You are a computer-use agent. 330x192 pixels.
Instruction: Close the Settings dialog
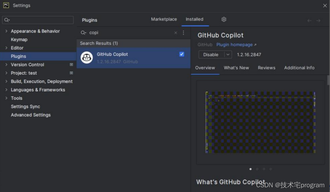pos(325,6)
